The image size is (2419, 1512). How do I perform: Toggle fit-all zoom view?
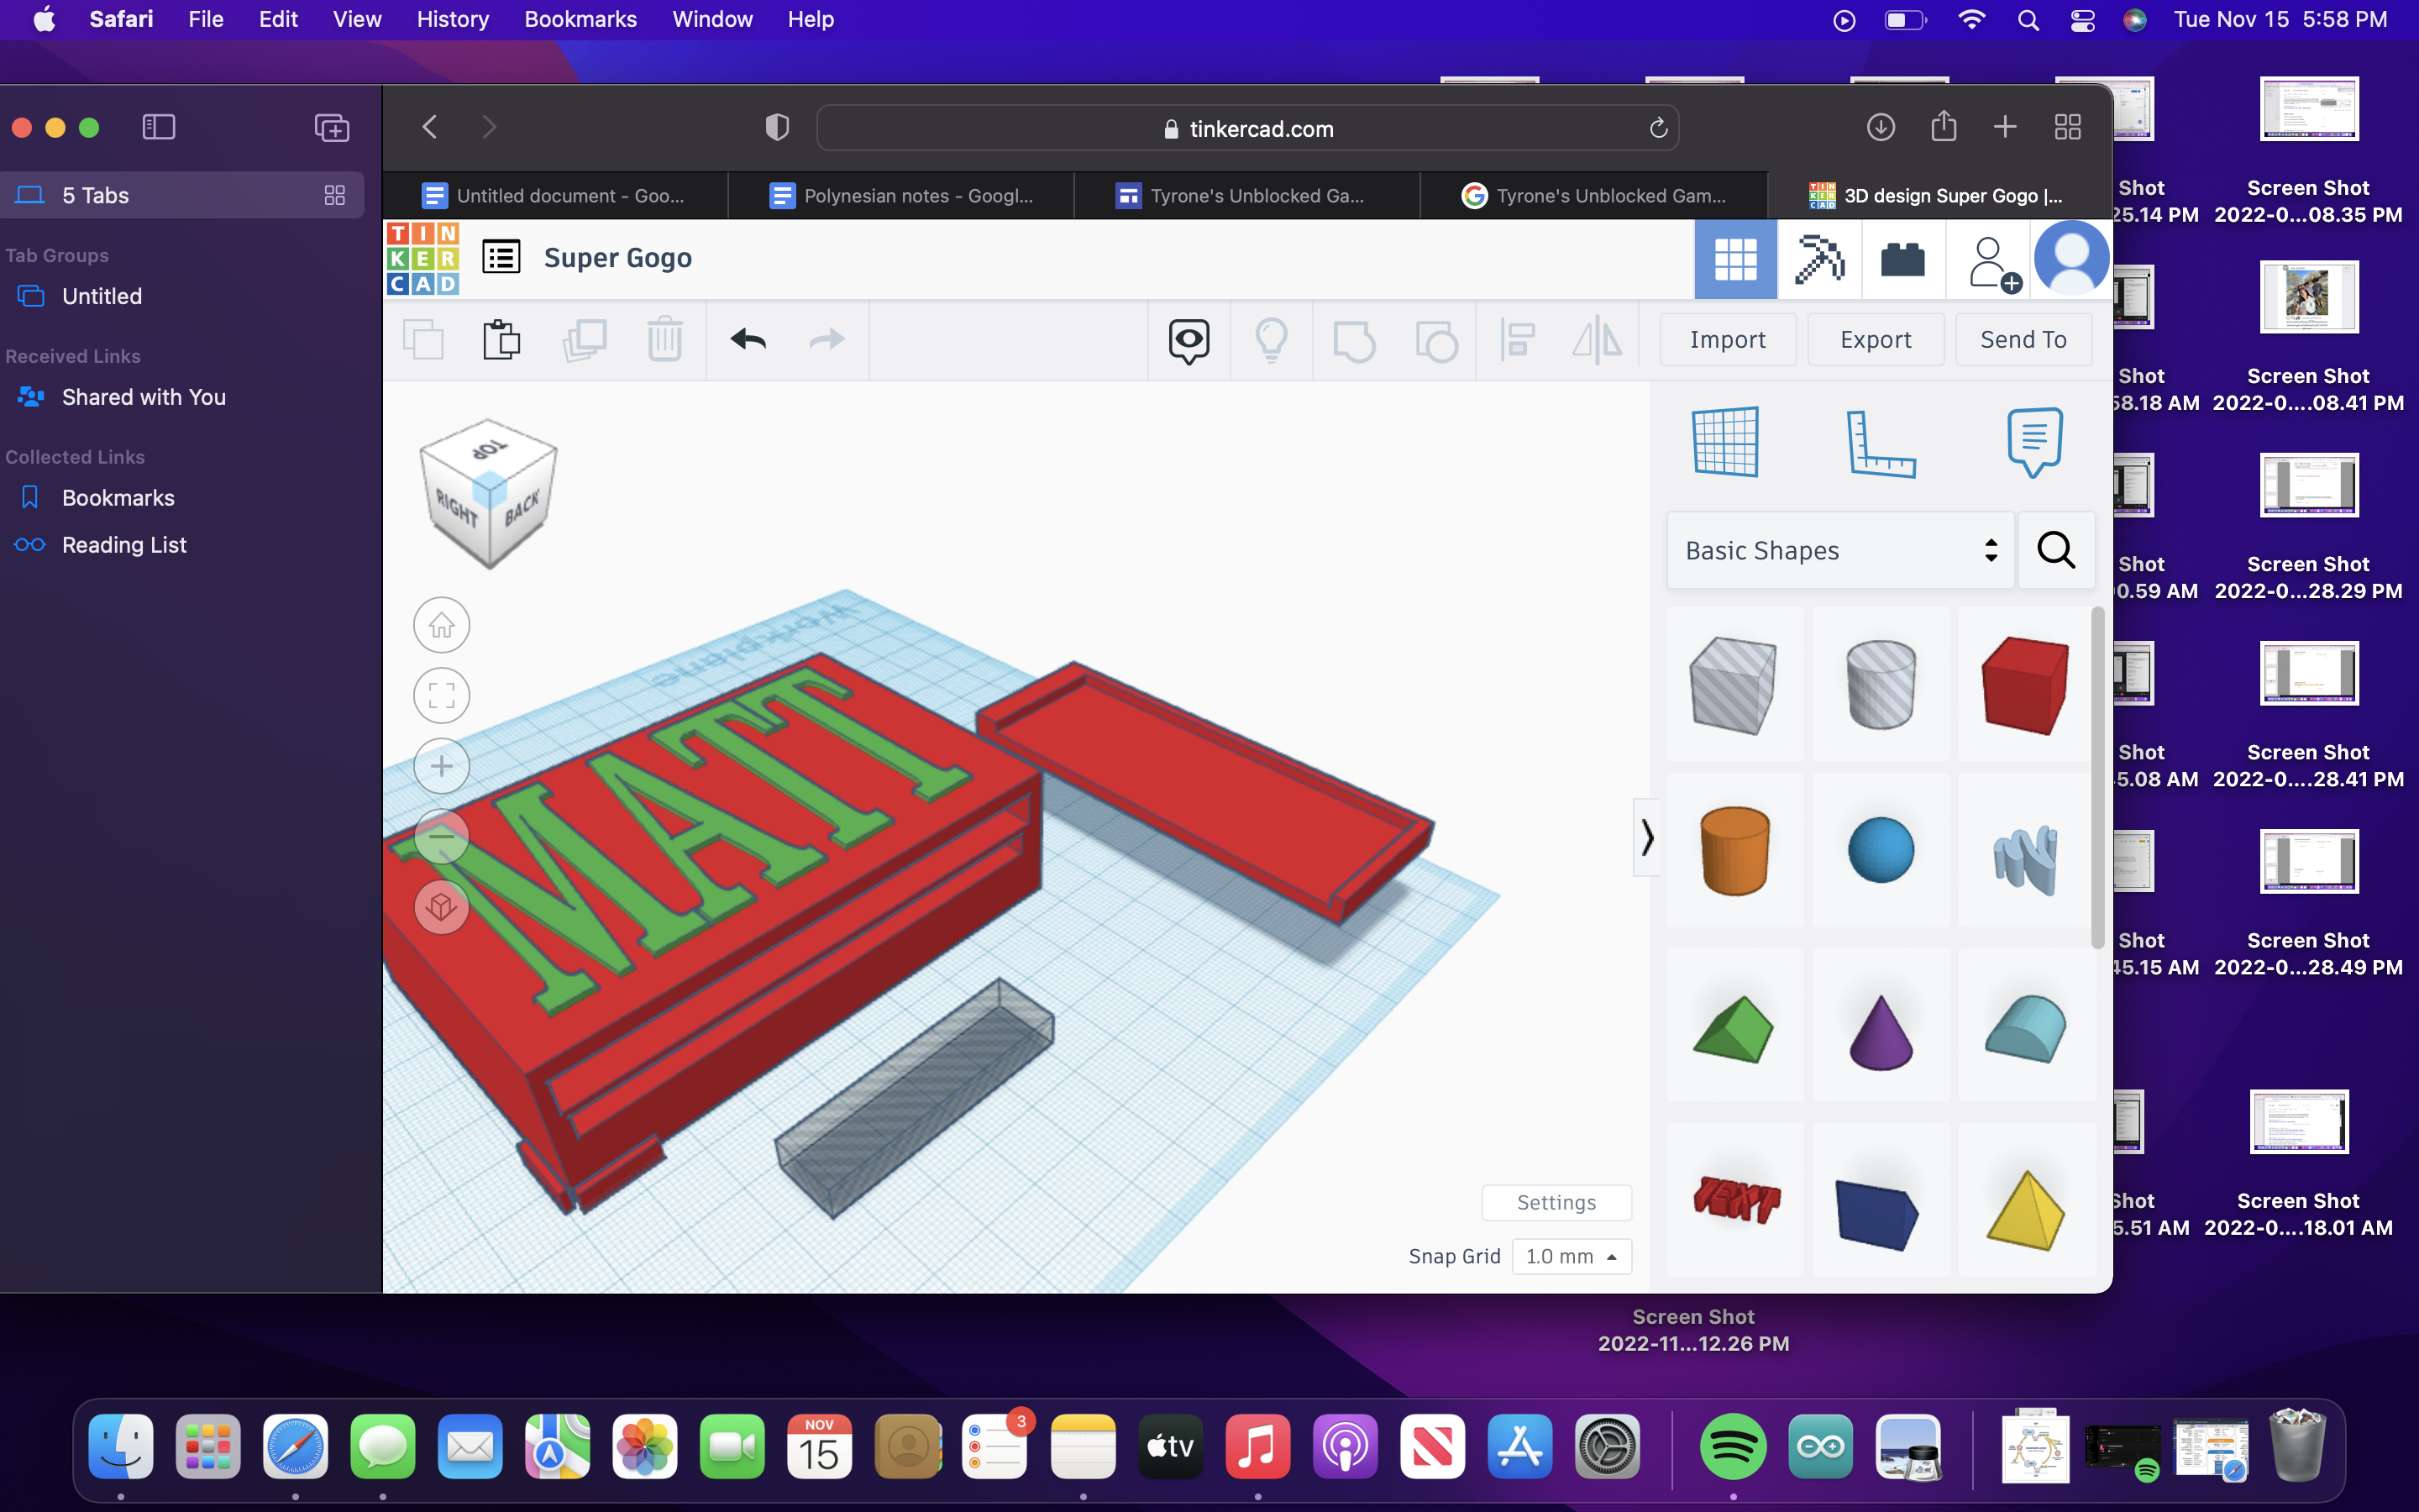click(443, 695)
